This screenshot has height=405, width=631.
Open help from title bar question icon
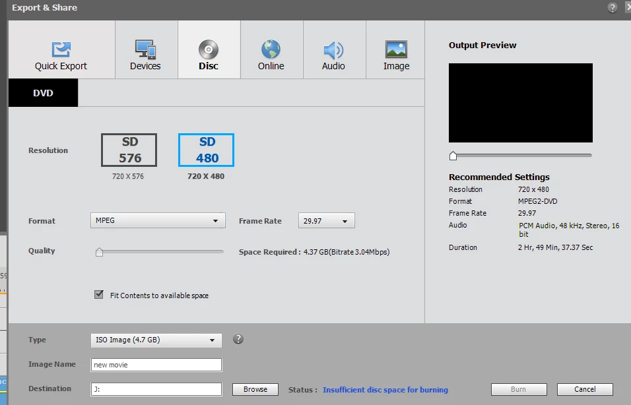612,8
